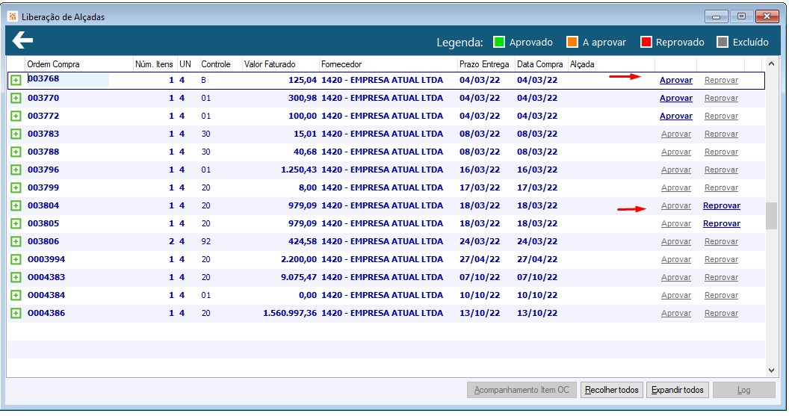The image size is (789, 416).
Task: Click Reprovar for order 0004386
Action: [721, 314]
